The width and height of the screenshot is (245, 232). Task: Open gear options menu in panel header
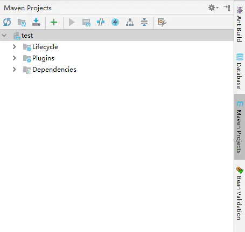pos(213,8)
